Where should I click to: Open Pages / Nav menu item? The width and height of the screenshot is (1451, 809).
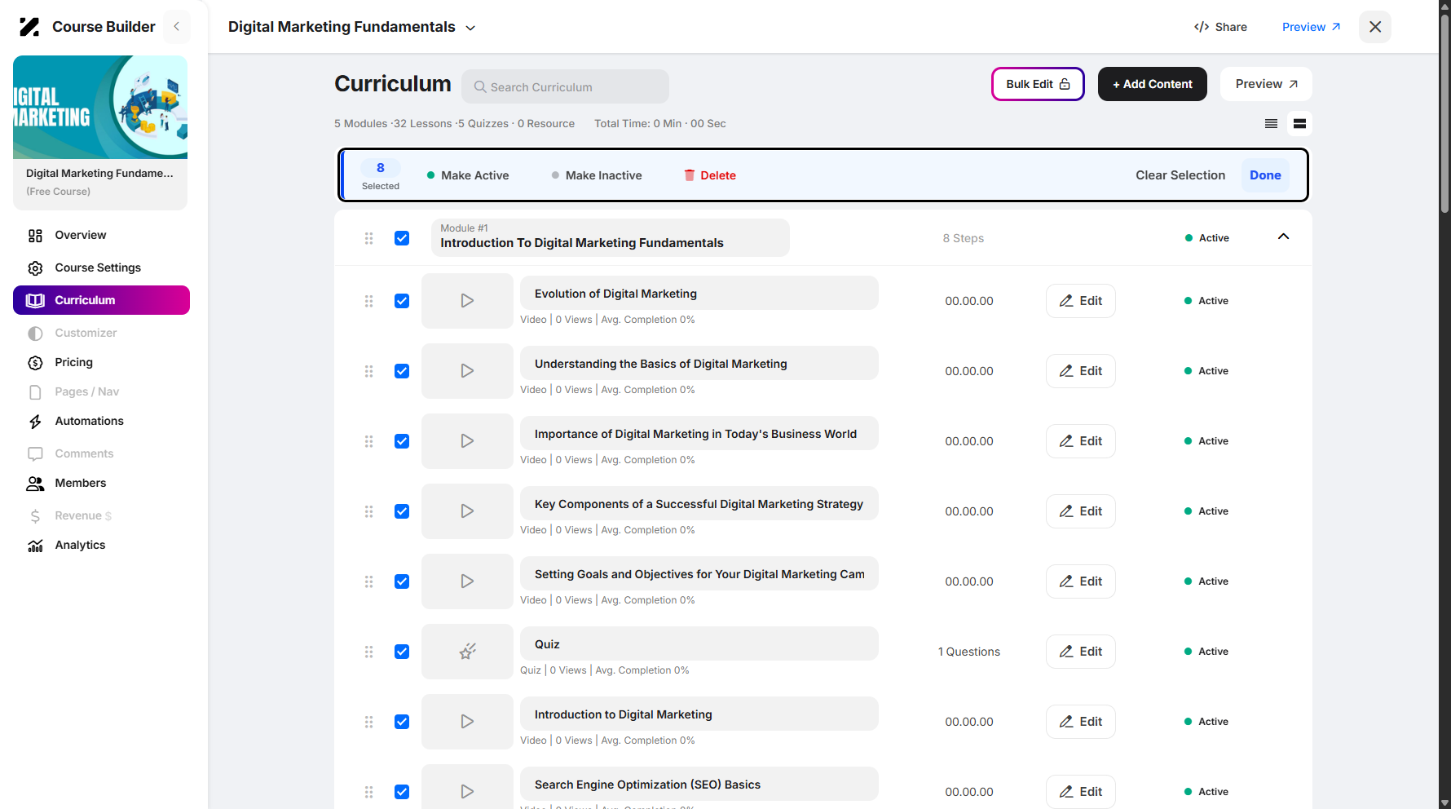click(x=86, y=391)
